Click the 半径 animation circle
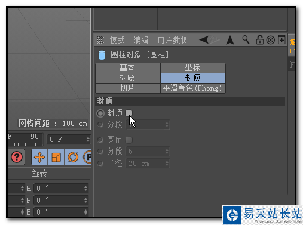 click(100, 164)
